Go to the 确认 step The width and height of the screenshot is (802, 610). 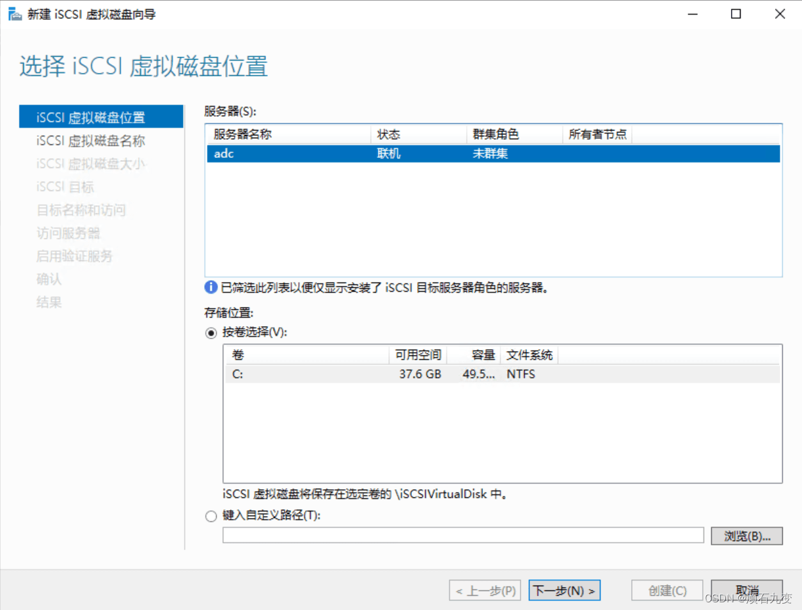(49, 279)
